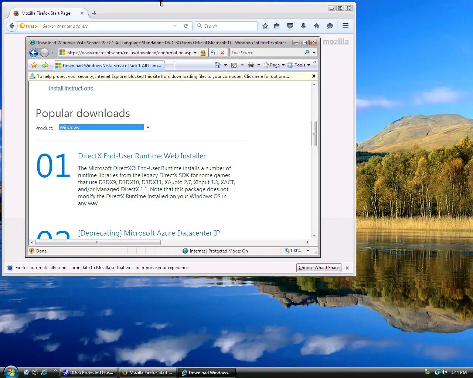Open DirectX End-User Runtime Web Installer link
The width and height of the screenshot is (473, 378).
pos(142,156)
